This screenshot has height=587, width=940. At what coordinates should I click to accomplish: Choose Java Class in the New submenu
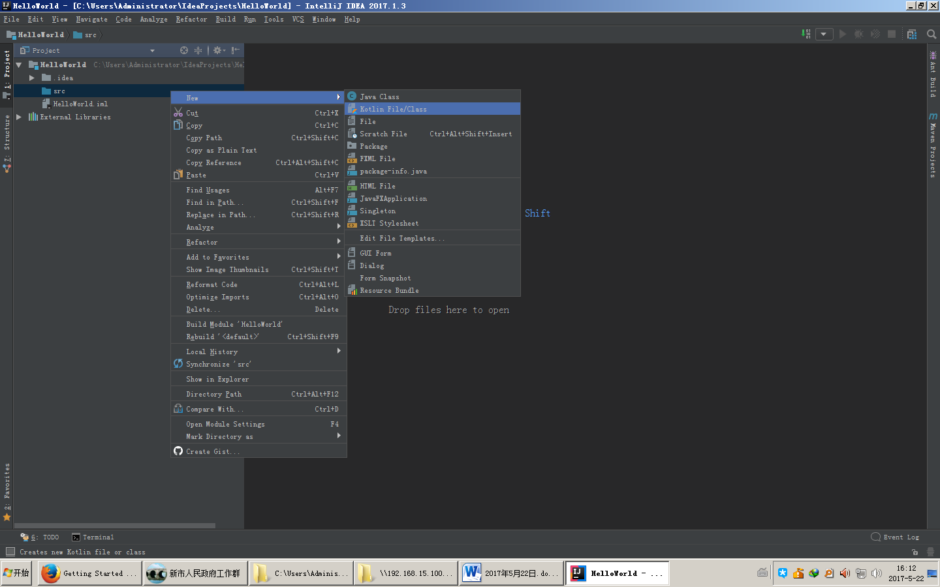pyautogui.click(x=379, y=97)
